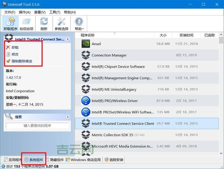Image resolution: width=224 pixels, height=169 pixels.
Task: Switch to the 系统组件 tab
Action: [33, 160]
